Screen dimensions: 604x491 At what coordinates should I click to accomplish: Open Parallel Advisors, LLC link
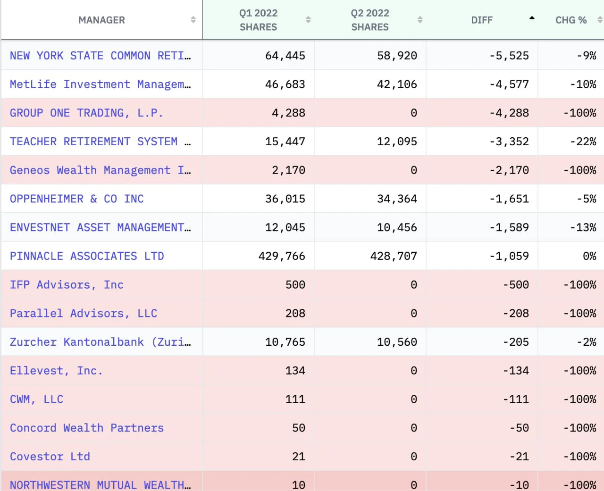click(x=84, y=314)
